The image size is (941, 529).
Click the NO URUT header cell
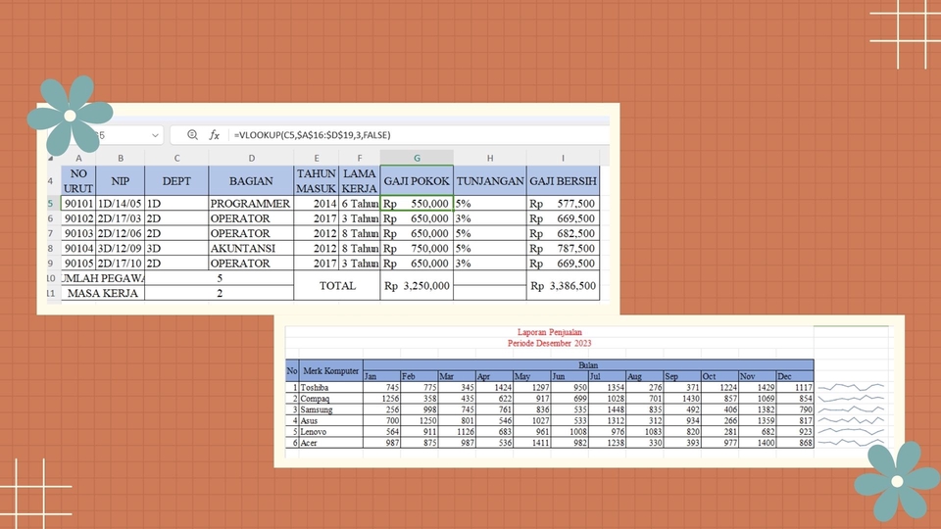(78, 180)
